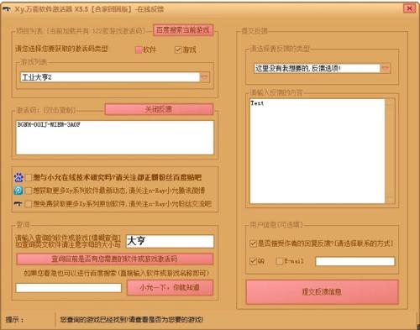Open the game list arrow next to 工业大亨2
Image resolution: width=420 pixels, height=330 pixels.
point(205,77)
